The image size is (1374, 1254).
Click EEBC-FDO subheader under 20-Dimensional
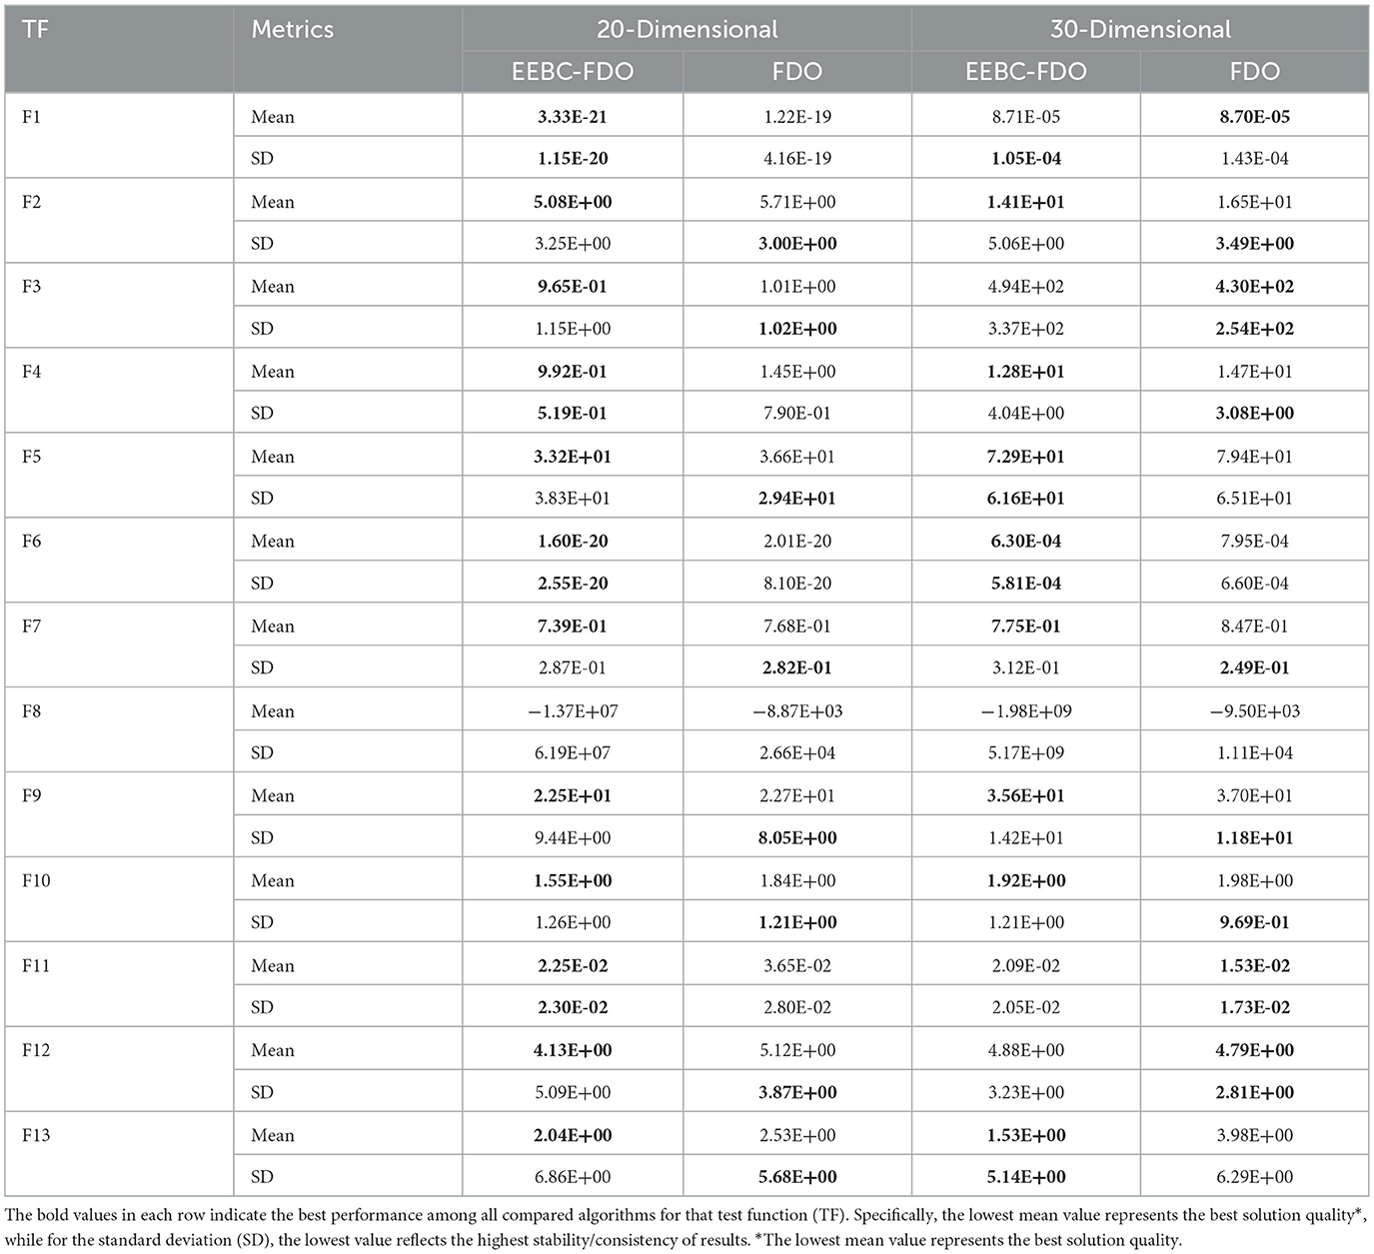pos(573,72)
